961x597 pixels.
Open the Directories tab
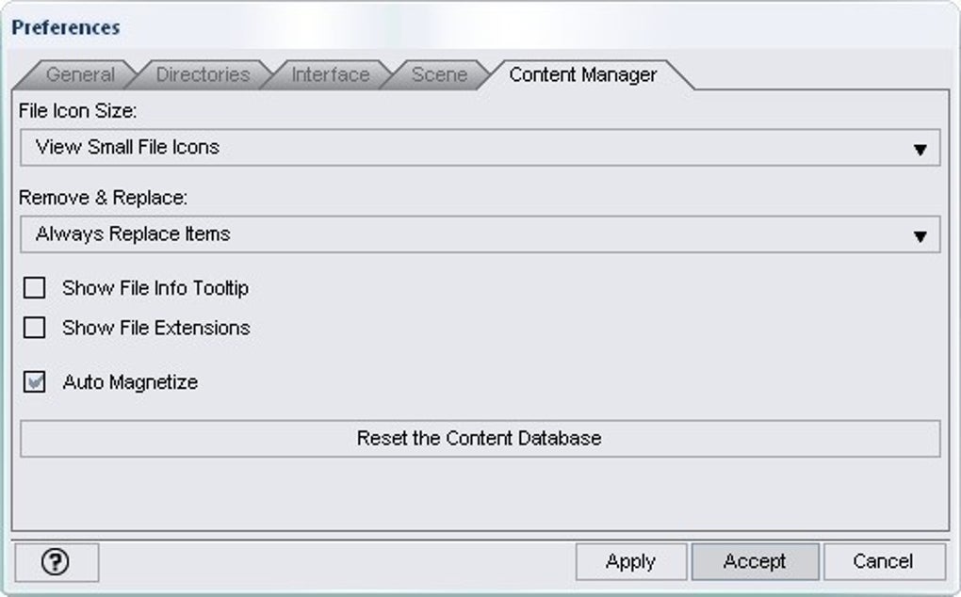[203, 74]
